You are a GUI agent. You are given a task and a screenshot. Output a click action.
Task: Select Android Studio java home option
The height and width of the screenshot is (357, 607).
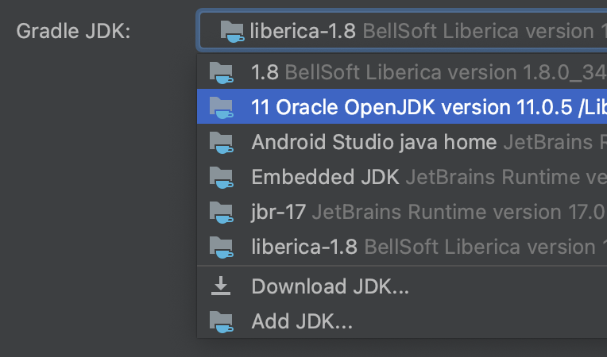[402, 142]
